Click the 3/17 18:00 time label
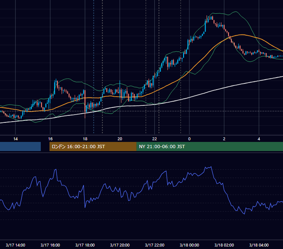Image resolution: width=283 pixels, height=249 pixels. click(85, 245)
